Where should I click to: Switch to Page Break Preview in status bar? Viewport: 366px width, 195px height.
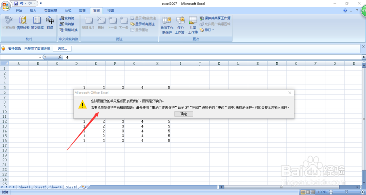coord(313,192)
